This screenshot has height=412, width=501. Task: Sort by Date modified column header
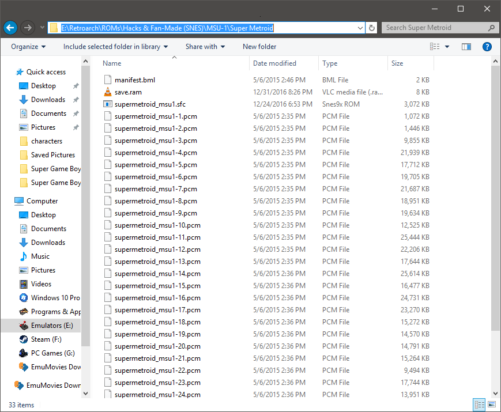284,63
